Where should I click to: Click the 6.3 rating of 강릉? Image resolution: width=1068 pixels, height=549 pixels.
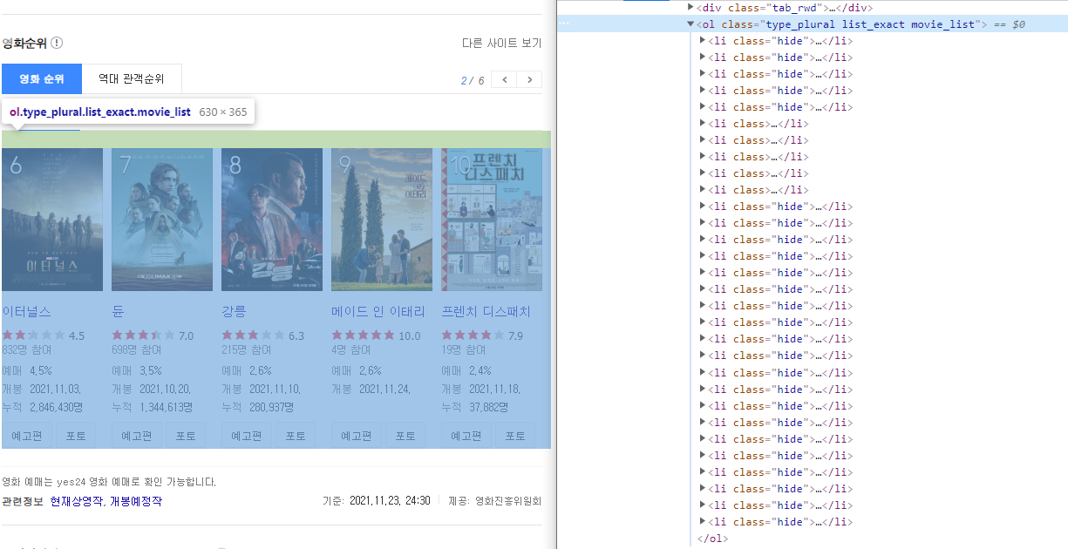(x=296, y=336)
